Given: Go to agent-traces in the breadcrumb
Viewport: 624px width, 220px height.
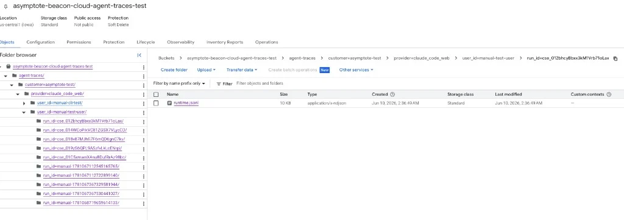Looking at the screenshot, I should [x=302, y=58].
